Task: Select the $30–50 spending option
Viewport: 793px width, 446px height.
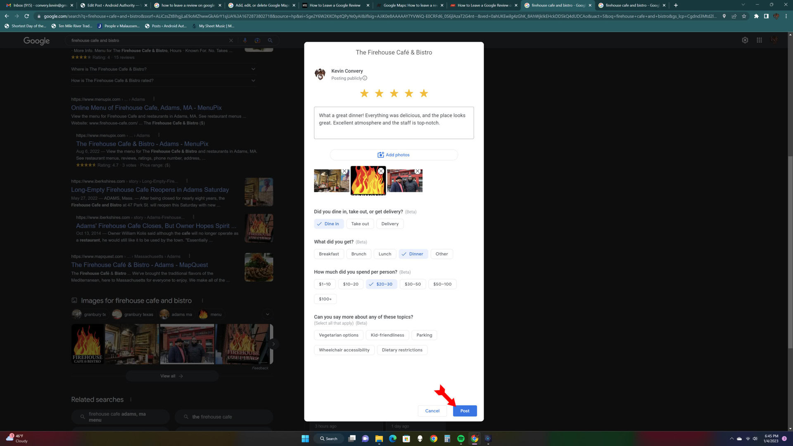Action: click(412, 284)
